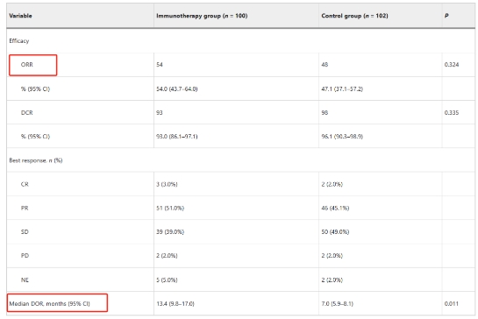Click the median DOR P value 0.011
Image resolution: width=478 pixels, height=319 pixels.
(451, 303)
